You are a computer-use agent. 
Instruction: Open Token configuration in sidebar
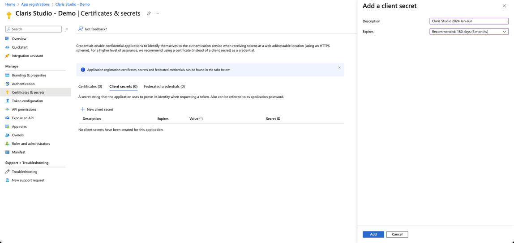[27, 101]
